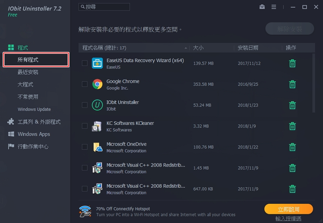The width and height of the screenshot is (323, 223).
Task: Select the Google Chrome program name
Action: 123,81
